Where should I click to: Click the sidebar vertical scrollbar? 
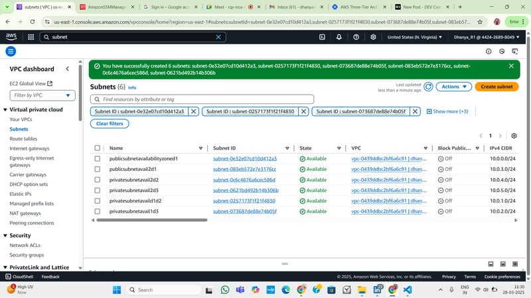pyautogui.click(x=80, y=93)
